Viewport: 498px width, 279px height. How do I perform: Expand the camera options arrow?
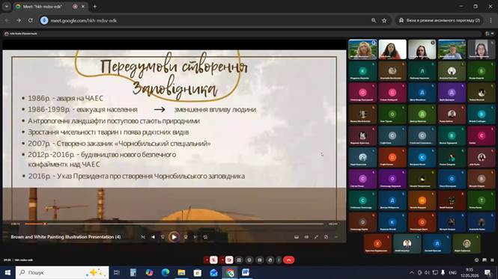[222, 260]
